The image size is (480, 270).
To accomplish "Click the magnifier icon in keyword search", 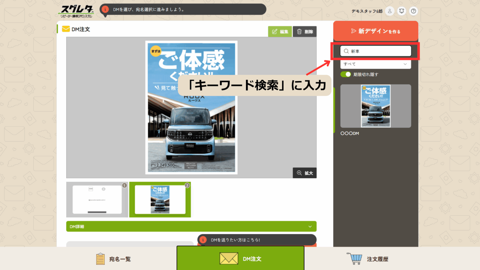I will coord(346,51).
